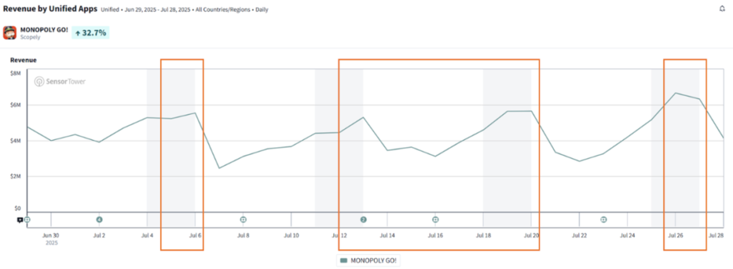
Task: Click the Jun 29 - Jul 28, 2025 date range
Action: point(156,10)
